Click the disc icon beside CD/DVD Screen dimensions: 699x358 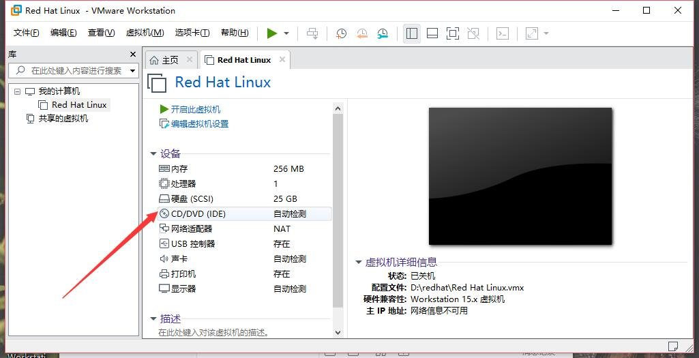164,214
